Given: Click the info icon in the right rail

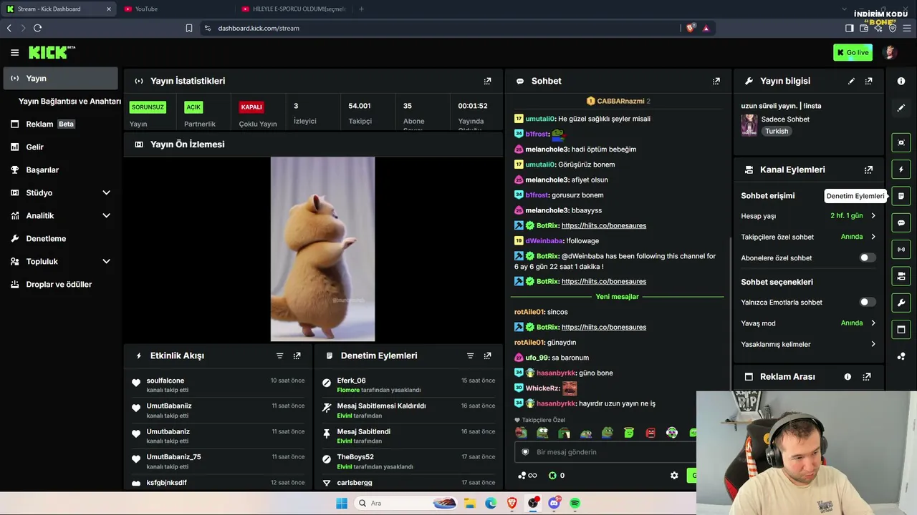Looking at the screenshot, I should click(x=901, y=81).
